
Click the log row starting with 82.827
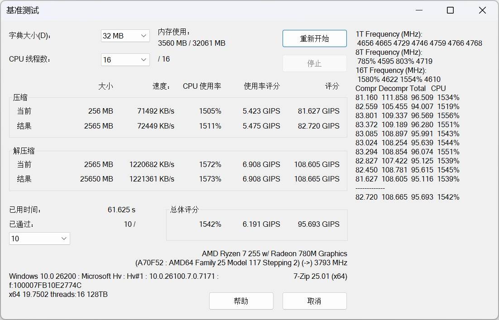408,161
